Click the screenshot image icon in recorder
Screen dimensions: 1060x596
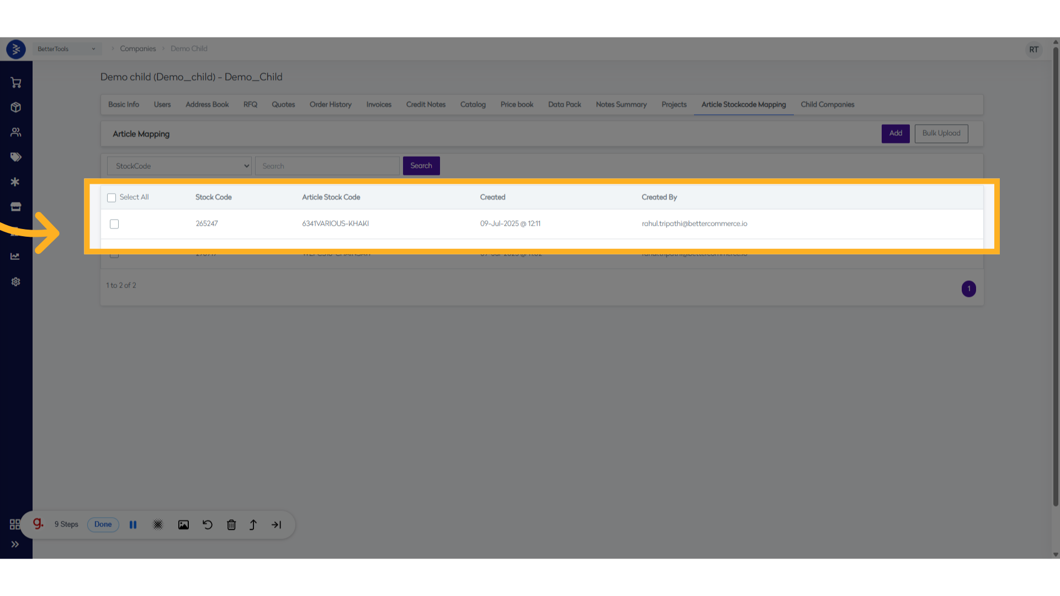click(x=183, y=525)
